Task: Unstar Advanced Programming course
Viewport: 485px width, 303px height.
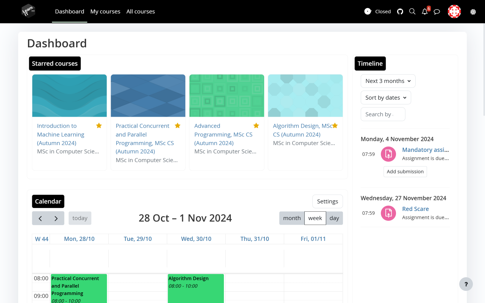Action: [256, 125]
